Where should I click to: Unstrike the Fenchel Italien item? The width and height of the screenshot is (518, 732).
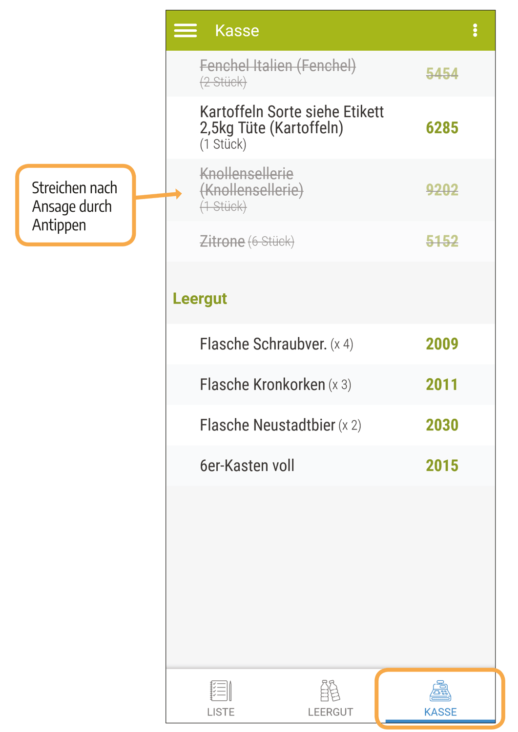point(331,74)
